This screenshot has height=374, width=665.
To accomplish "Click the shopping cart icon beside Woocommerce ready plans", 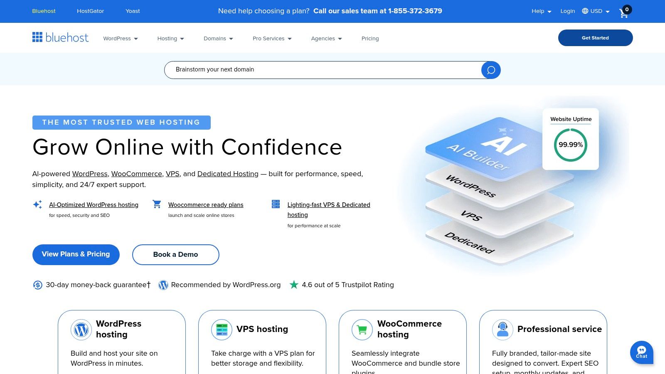I will pos(157,204).
